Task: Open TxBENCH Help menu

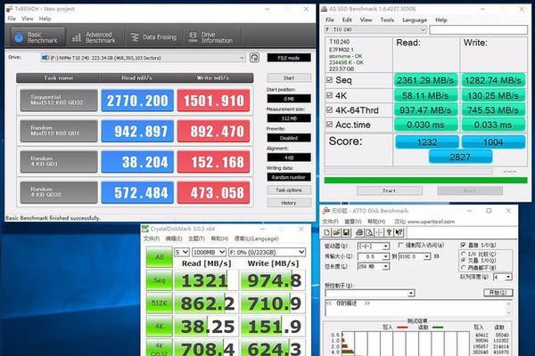Action: pos(45,19)
